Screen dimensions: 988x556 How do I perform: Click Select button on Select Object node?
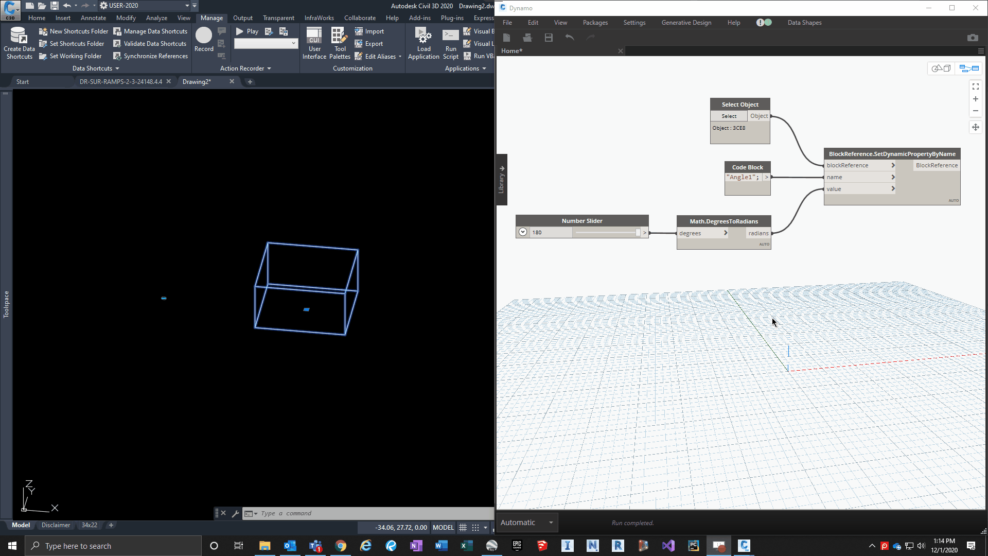tap(729, 116)
